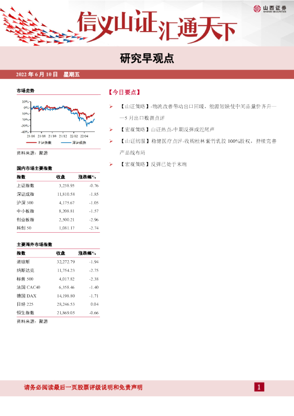Open the 反弹已处于末端 headline
The image size is (294, 416).
coord(153,164)
